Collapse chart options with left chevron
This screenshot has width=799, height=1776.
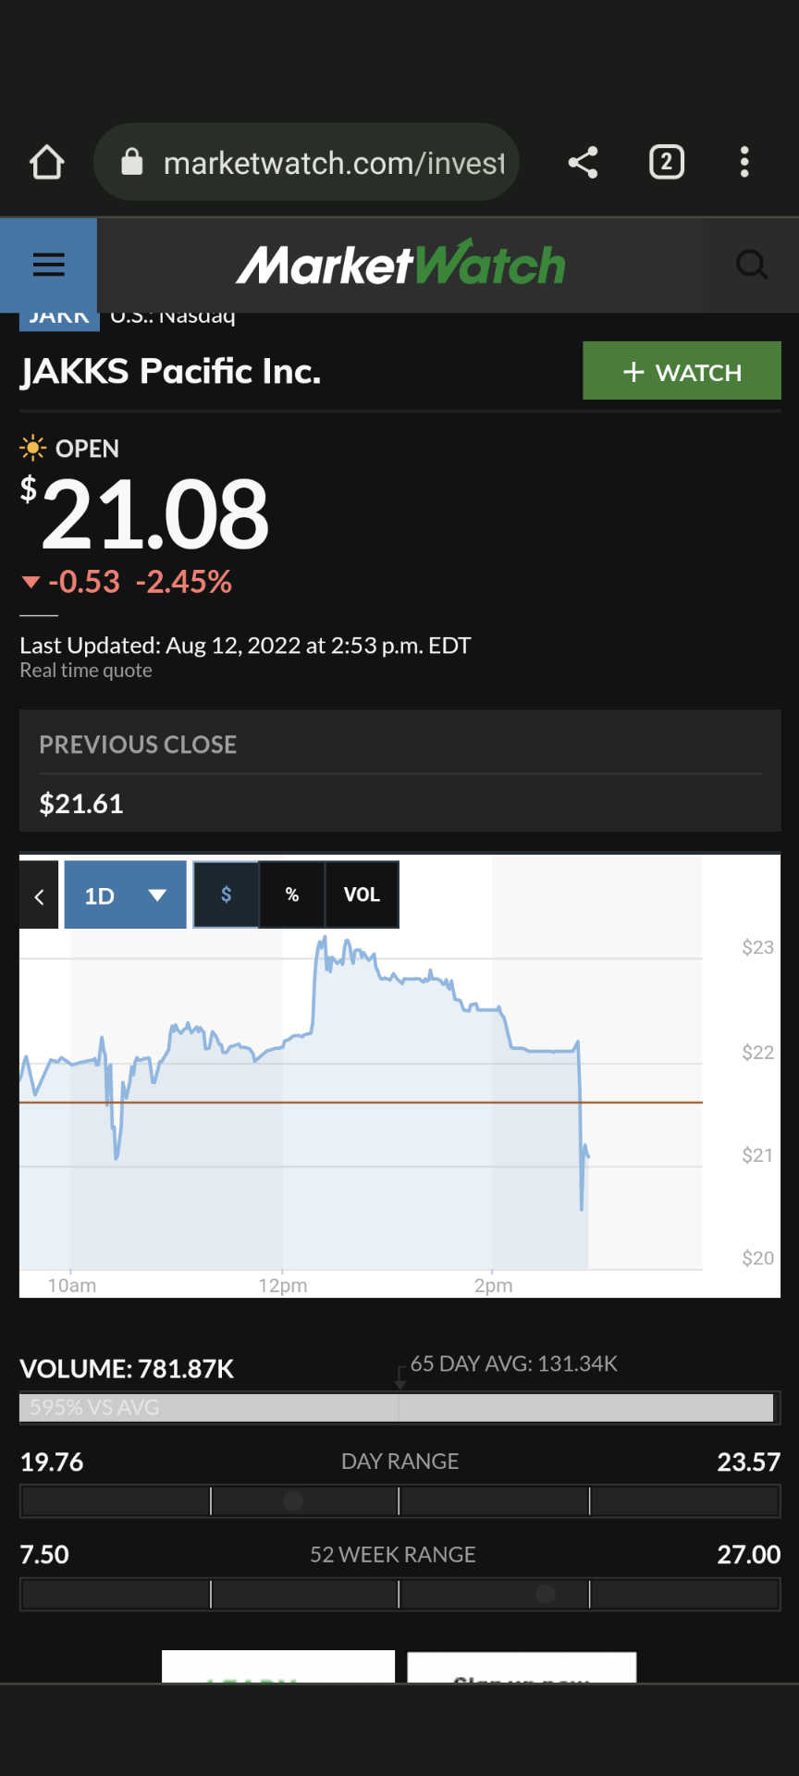(x=39, y=895)
